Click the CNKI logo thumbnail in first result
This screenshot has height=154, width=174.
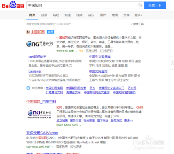[40, 44]
